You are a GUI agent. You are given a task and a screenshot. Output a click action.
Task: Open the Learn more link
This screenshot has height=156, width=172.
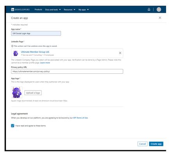45,63
